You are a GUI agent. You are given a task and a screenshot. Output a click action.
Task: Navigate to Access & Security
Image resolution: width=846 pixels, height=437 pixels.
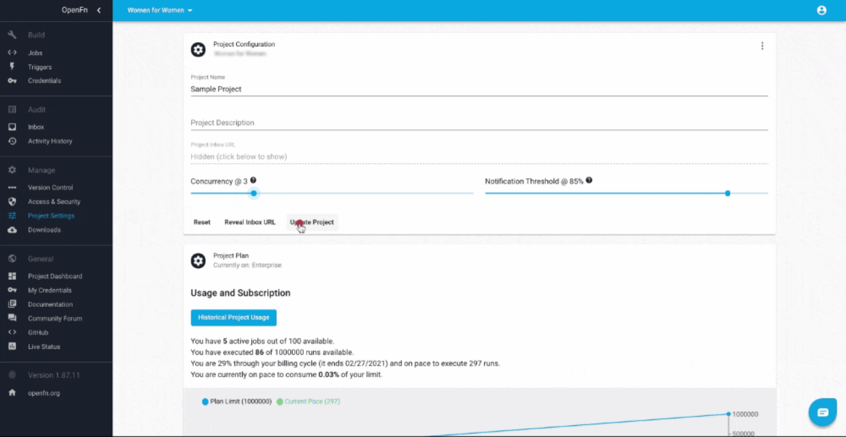(54, 202)
